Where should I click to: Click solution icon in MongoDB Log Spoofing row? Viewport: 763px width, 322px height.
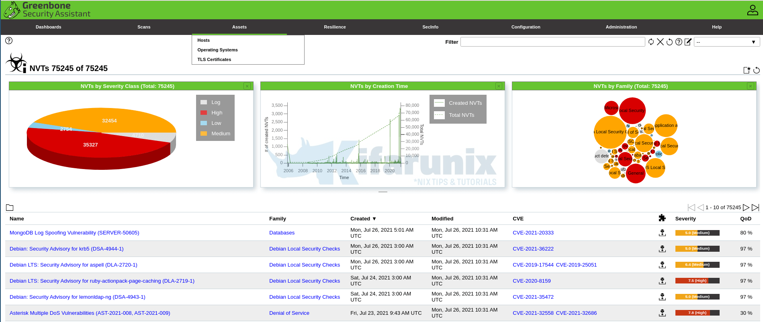[x=663, y=233]
